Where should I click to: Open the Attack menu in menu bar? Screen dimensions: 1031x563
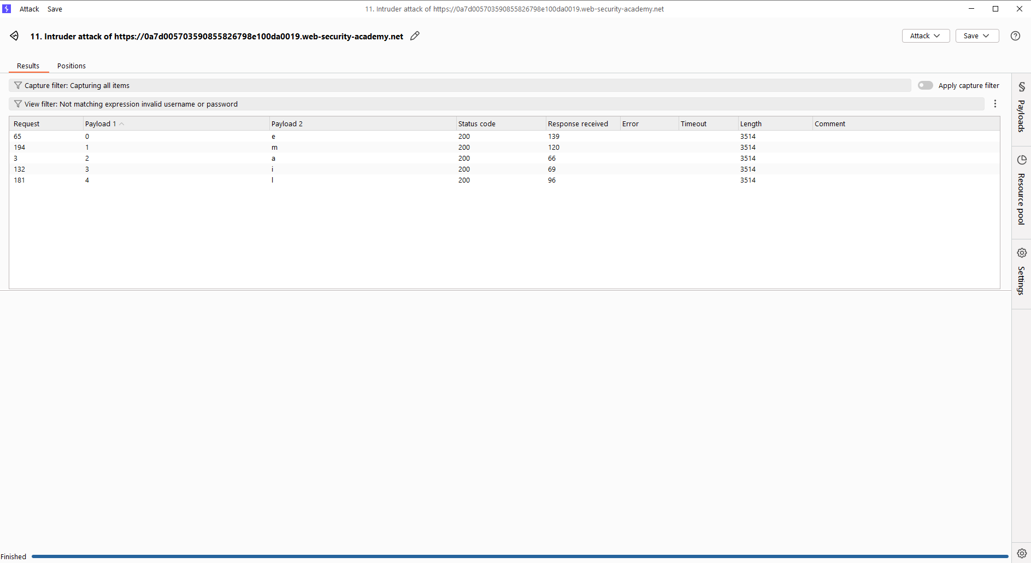30,9
